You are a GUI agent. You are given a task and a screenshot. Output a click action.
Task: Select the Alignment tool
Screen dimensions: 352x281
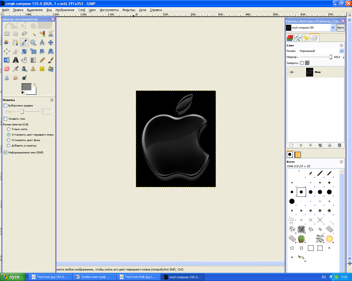pos(7,51)
